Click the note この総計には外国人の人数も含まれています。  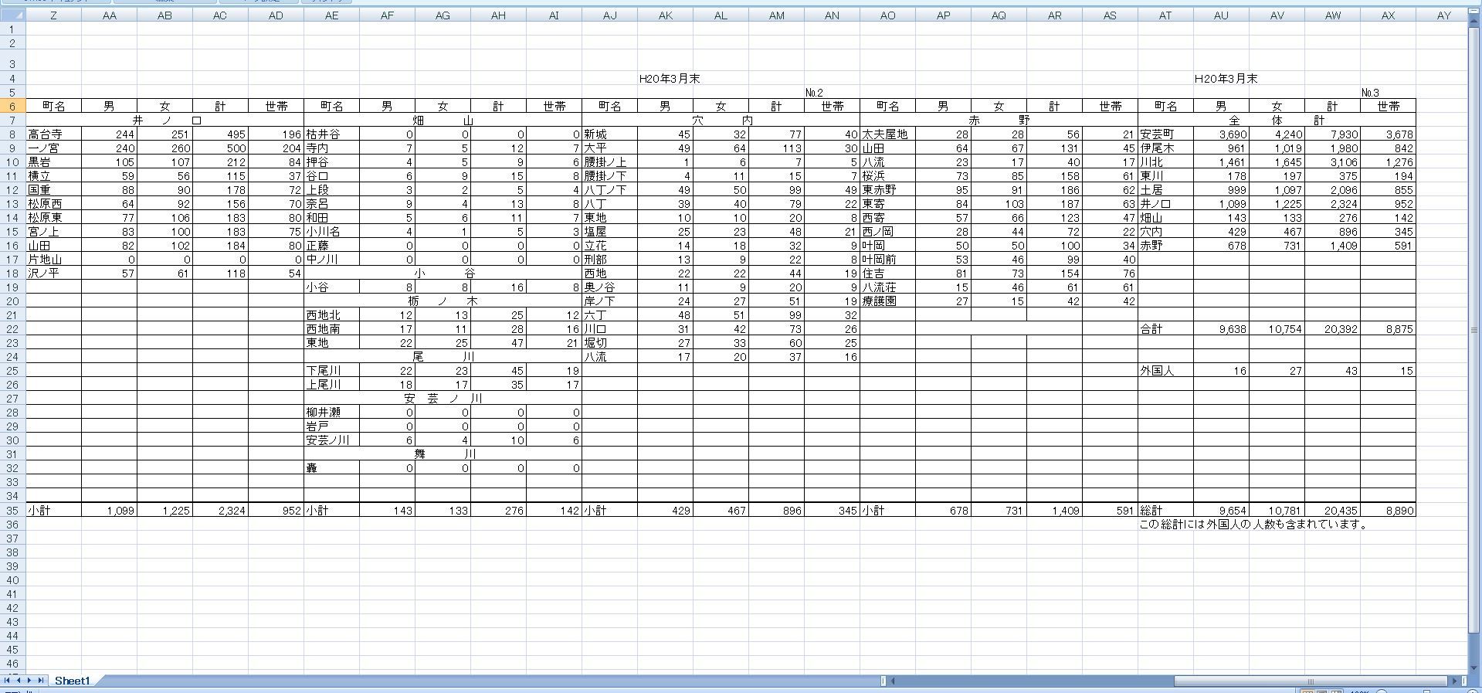[1254, 525]
